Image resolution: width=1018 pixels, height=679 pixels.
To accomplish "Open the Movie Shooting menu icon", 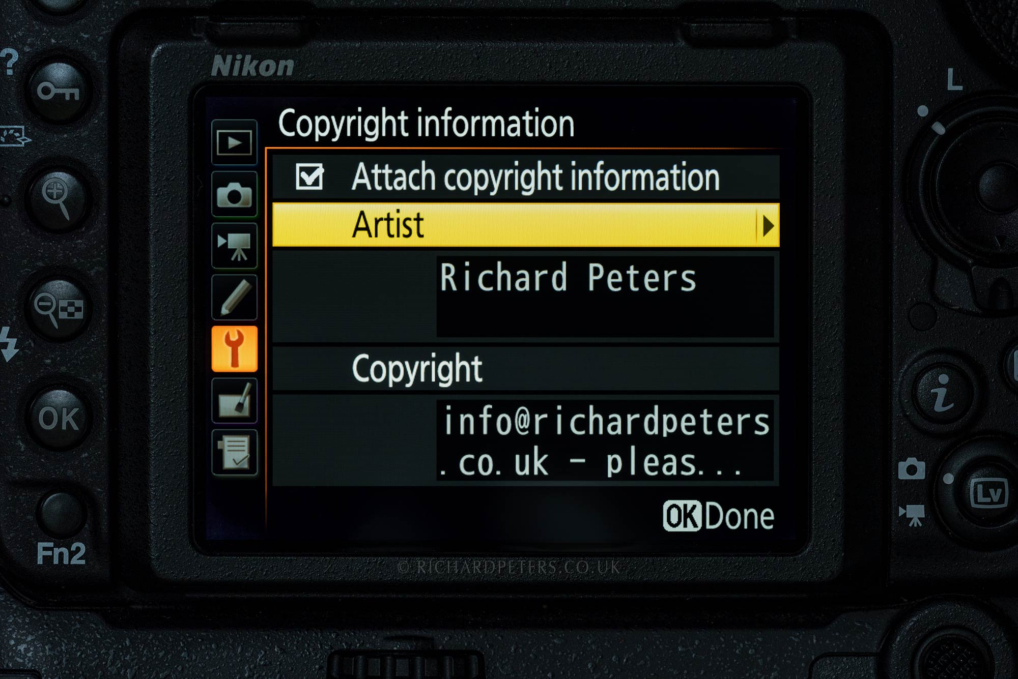I will coord(234,246).
